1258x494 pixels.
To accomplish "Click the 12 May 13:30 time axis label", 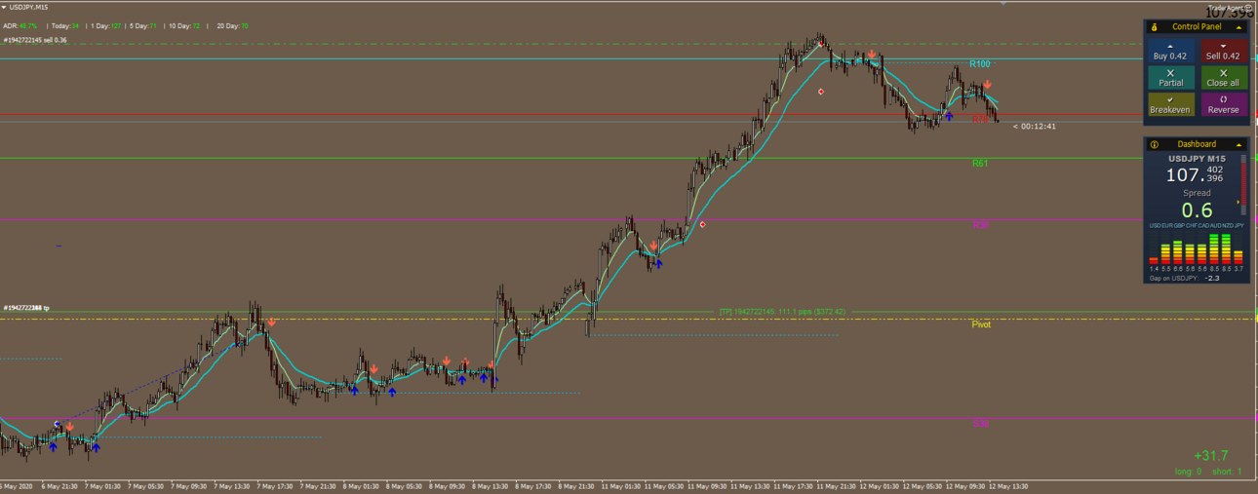I will point(1006,486).
